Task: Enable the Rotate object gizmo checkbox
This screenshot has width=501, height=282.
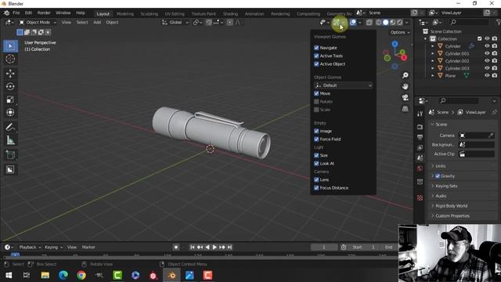Action: coord(316,102)
